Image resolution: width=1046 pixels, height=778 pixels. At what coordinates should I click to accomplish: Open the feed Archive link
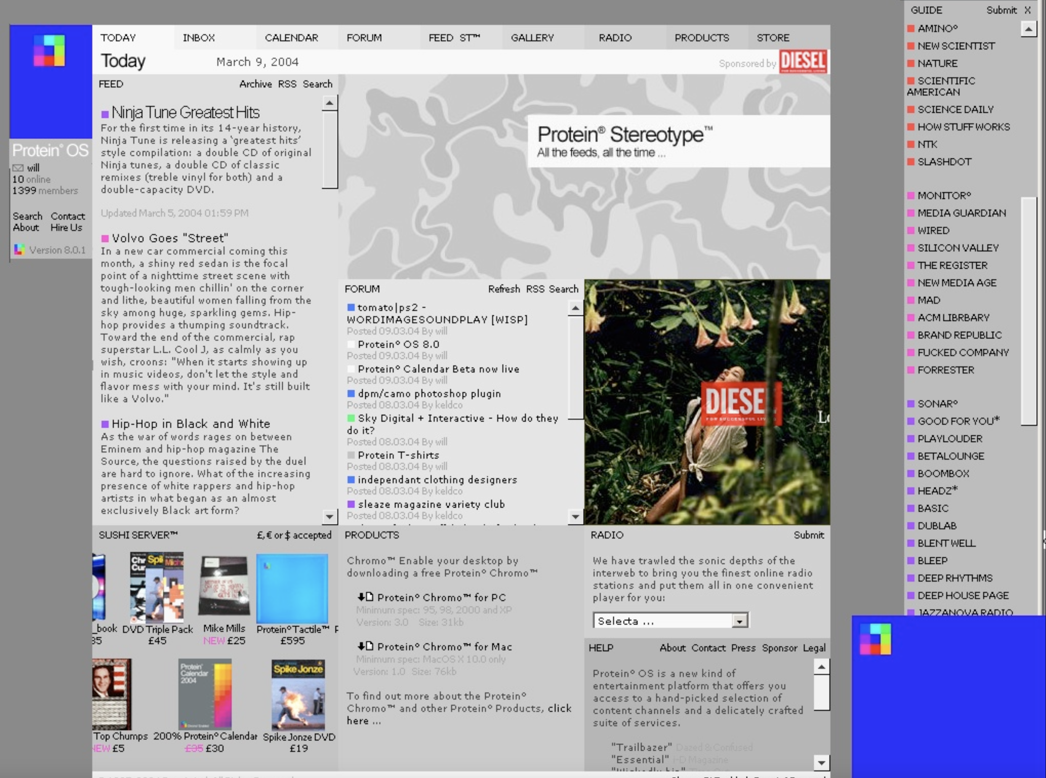256,84
